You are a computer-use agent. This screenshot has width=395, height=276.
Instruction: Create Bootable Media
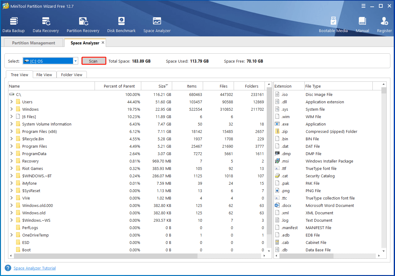point(333,25)
